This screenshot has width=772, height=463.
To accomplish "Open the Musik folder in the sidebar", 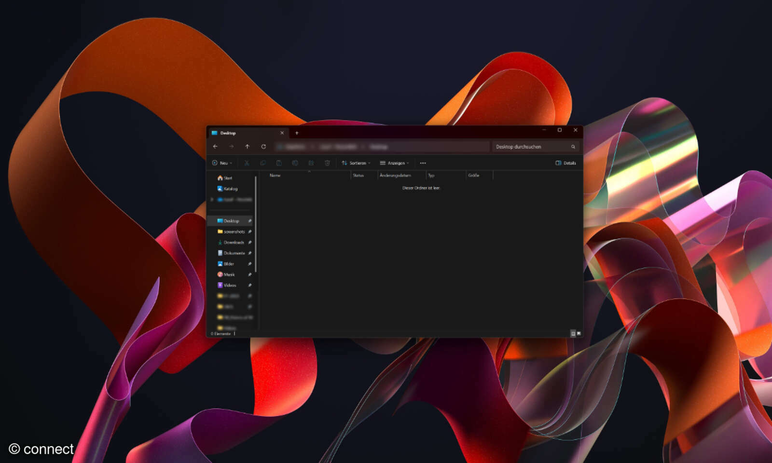I will point(229,274).
